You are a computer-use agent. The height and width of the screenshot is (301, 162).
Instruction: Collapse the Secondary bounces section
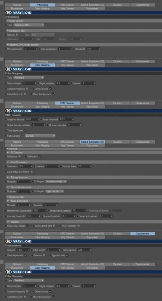pyautogui.click(x=8, y=187)
